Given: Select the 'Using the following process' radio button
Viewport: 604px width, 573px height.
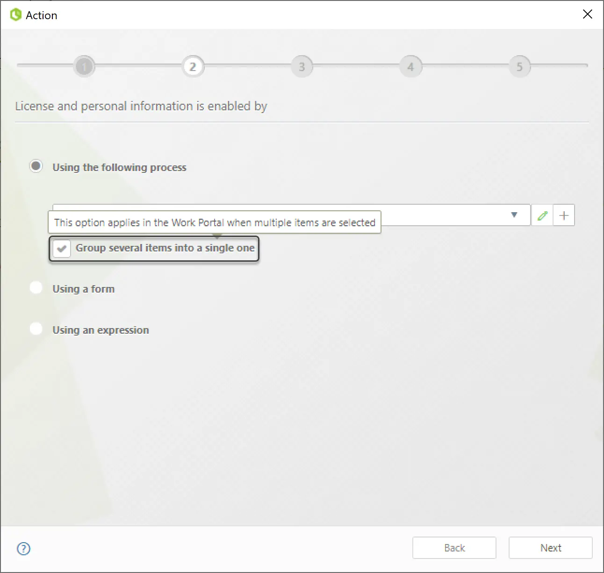Looking at the screenshot, I should pyautogui.click(x=36, y=166).
